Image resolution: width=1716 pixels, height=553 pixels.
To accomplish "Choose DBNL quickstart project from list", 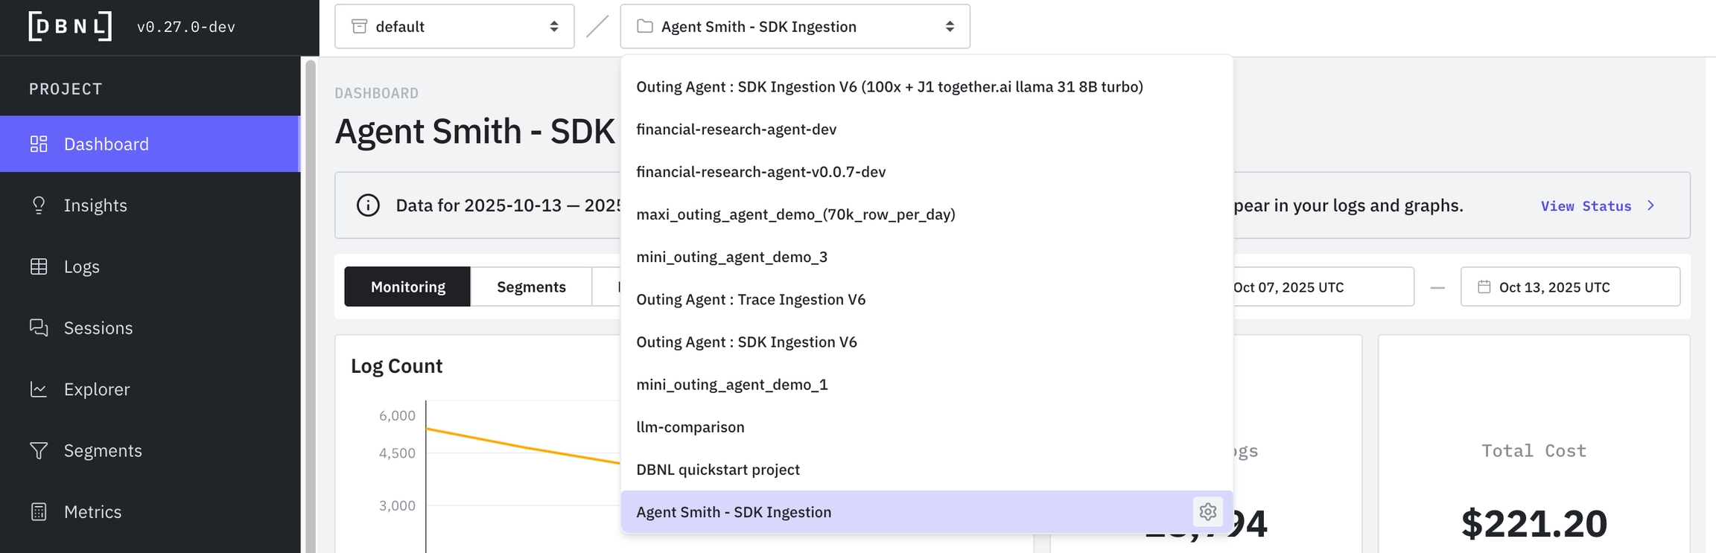I will [717, 470].
